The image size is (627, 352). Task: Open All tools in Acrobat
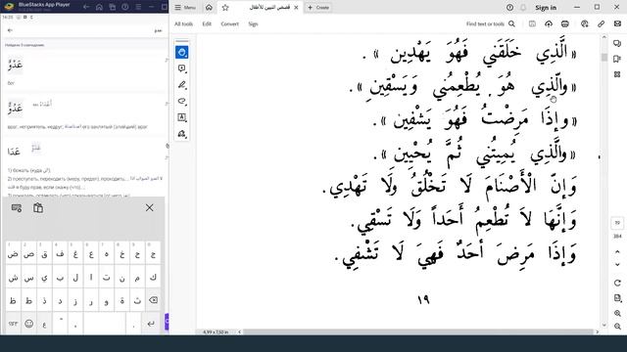tap(183, 23)
